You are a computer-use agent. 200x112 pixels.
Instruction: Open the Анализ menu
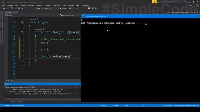click(x=71, y=5)
